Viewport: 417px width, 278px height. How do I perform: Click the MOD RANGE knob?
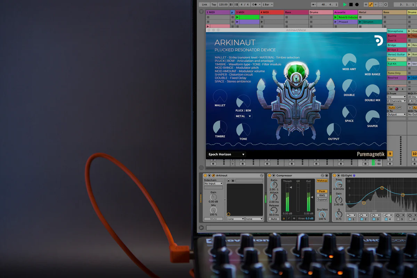tap(373, 65)
